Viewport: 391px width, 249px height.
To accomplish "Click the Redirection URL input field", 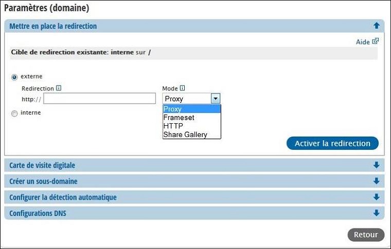I will point(99,99).
